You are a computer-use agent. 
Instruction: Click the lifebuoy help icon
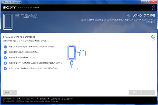(x=153, y=37)
